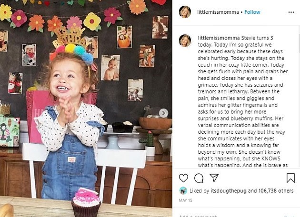Viewport: 300px width, 217px height.
Task: Click the profile avatar in the post header
Action: pos(185,12)
